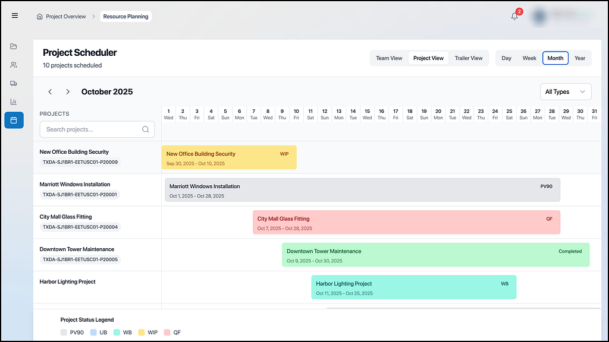
Task: Click the Search projects input field
Action: click(x=97, y=129)
